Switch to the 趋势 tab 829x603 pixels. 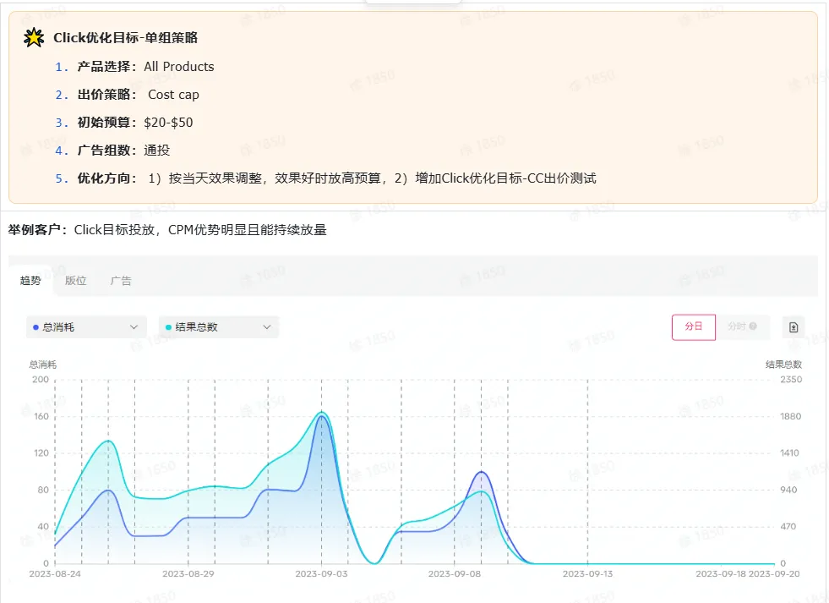coord(30,280)
